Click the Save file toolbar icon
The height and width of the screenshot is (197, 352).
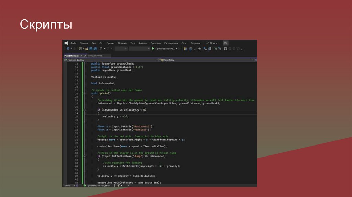tap(91, 49)
